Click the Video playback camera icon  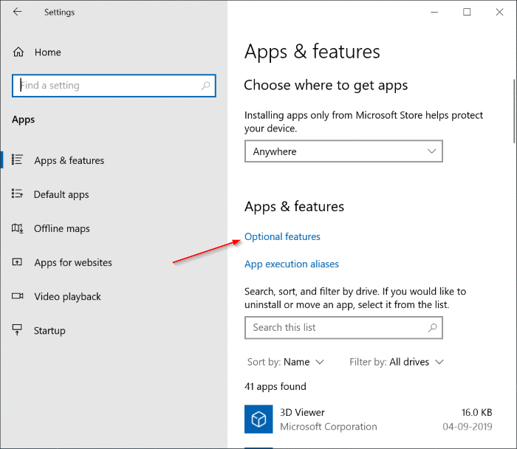point(18,296)
